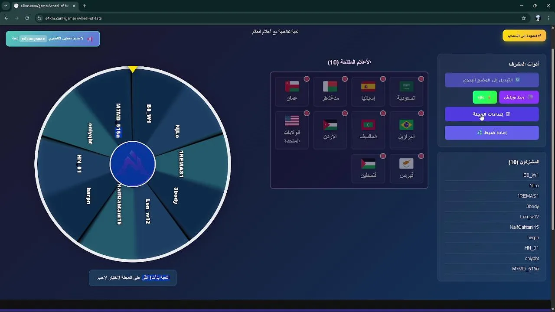Click the HN_01 wheel segment

[x=79, y=164]
